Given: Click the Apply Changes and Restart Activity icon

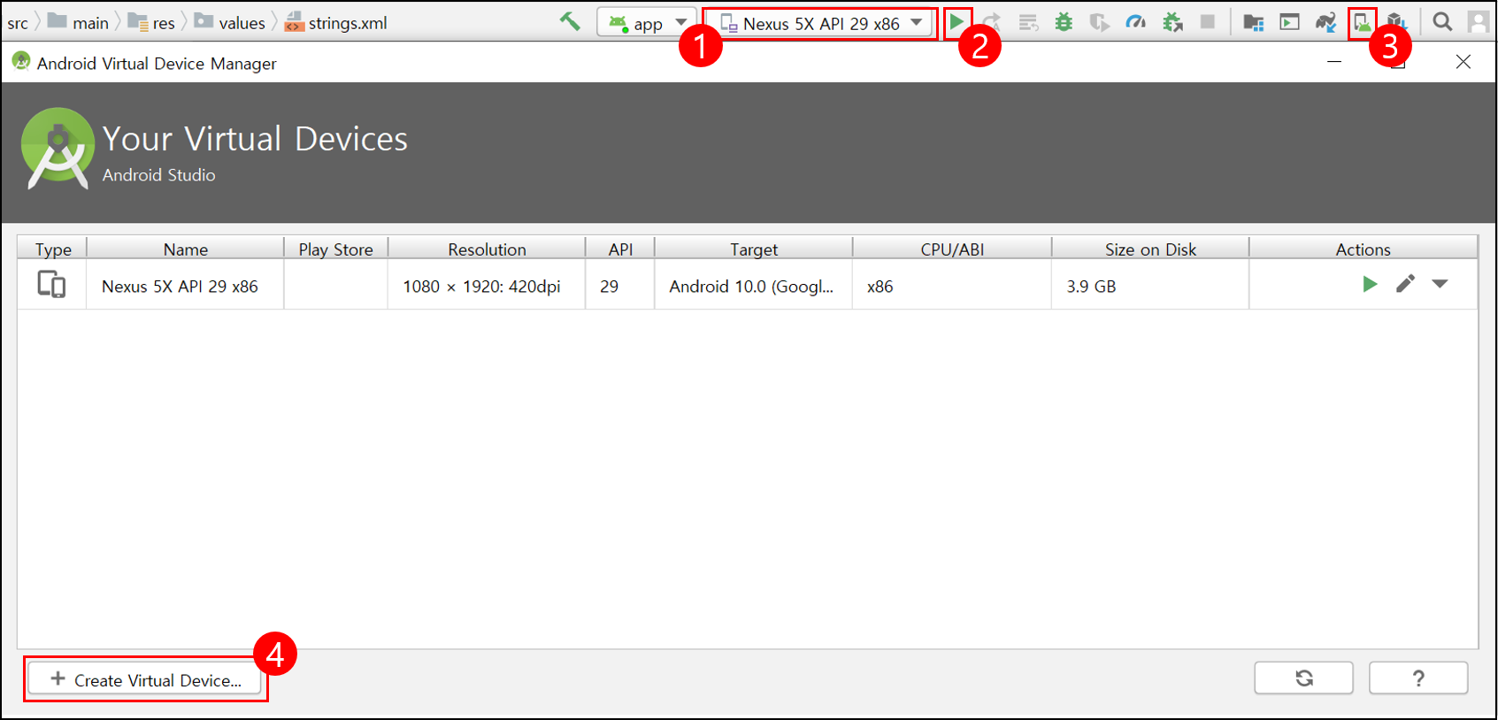Looking at the screenshot, I should [x=992, y=22].
